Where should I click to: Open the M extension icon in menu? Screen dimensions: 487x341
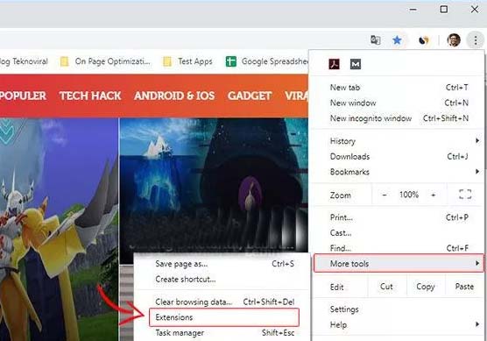click(x=356, y=64)
